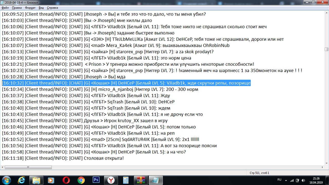Launch Opera browser from the taskbar
The height and width of the screenshot is (185, 329).
[x=66, y=180]
